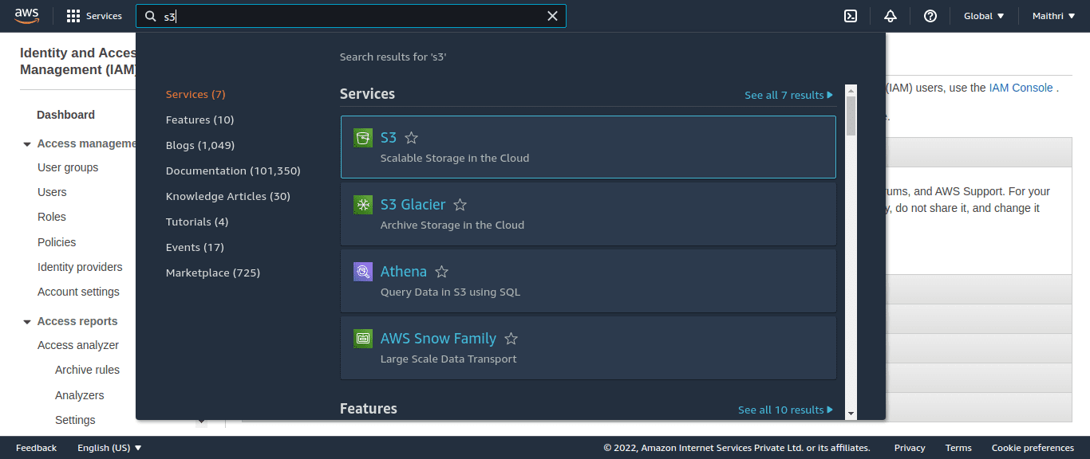Toggle the favorite star for Athena
1090x459 pixels.
click(441, 272)
